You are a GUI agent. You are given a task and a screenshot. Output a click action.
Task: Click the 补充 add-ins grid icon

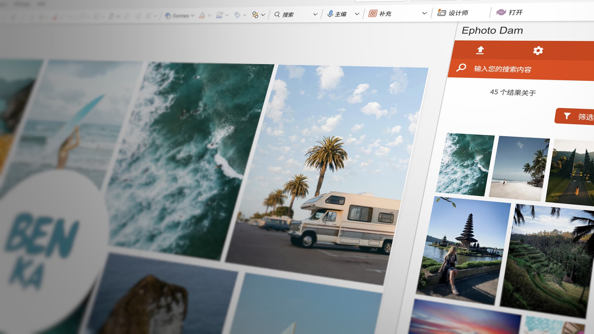click(x=373, y=13)
